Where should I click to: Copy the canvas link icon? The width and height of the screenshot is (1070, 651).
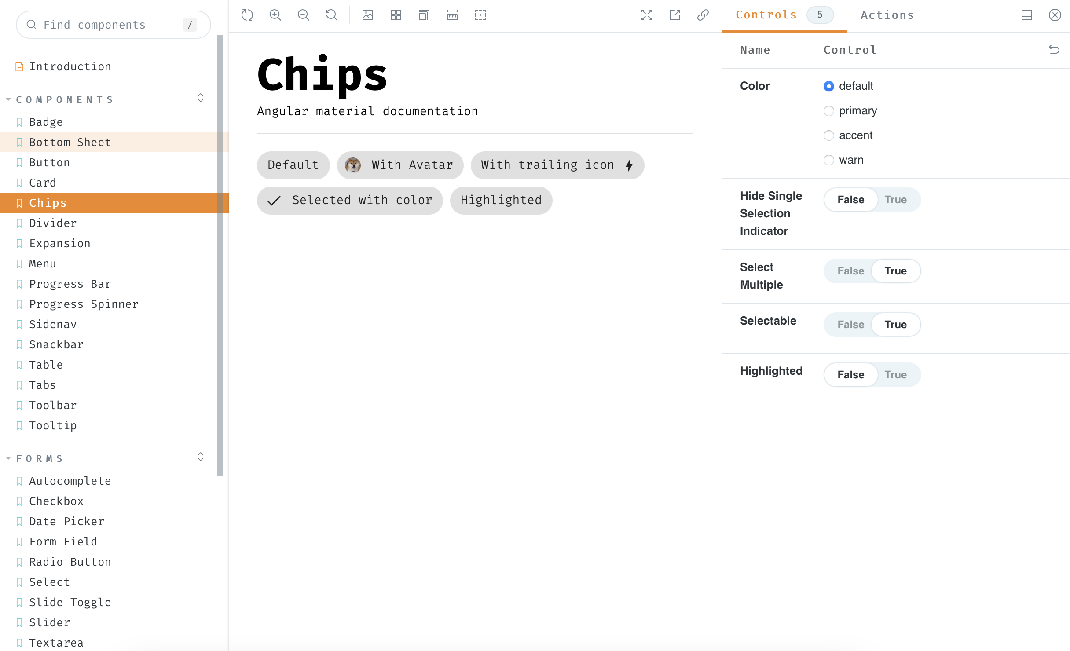point(703,15)
